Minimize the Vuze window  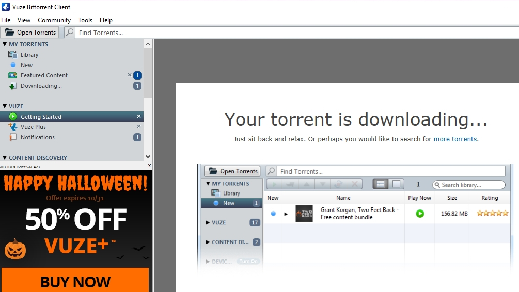(509, 7)
